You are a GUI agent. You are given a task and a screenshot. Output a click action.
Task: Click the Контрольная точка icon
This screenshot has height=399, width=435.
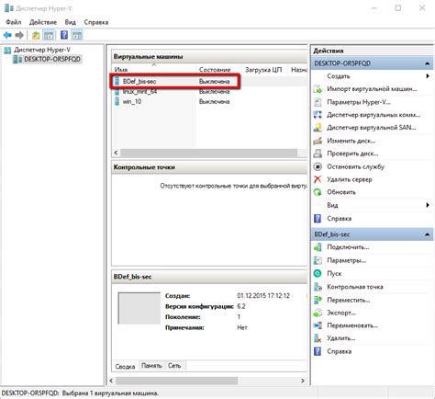pyautogui.click(x=318, y=287)
